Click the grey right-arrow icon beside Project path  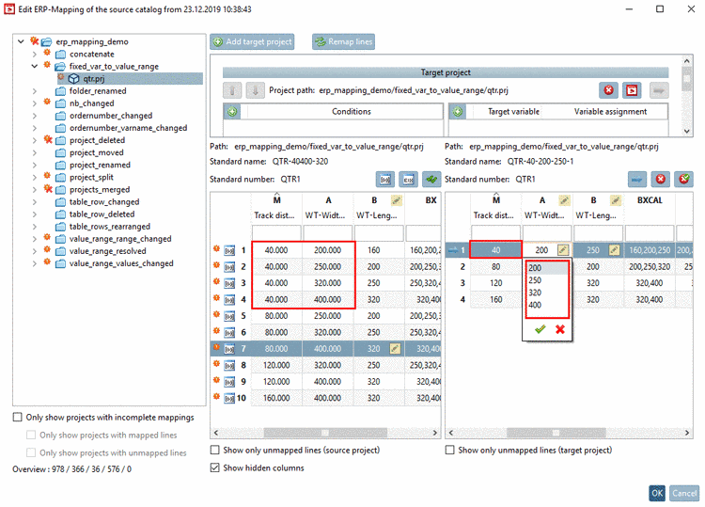(659, 90)
